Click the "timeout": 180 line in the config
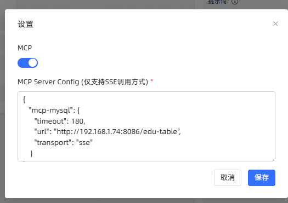 [60, 121]
